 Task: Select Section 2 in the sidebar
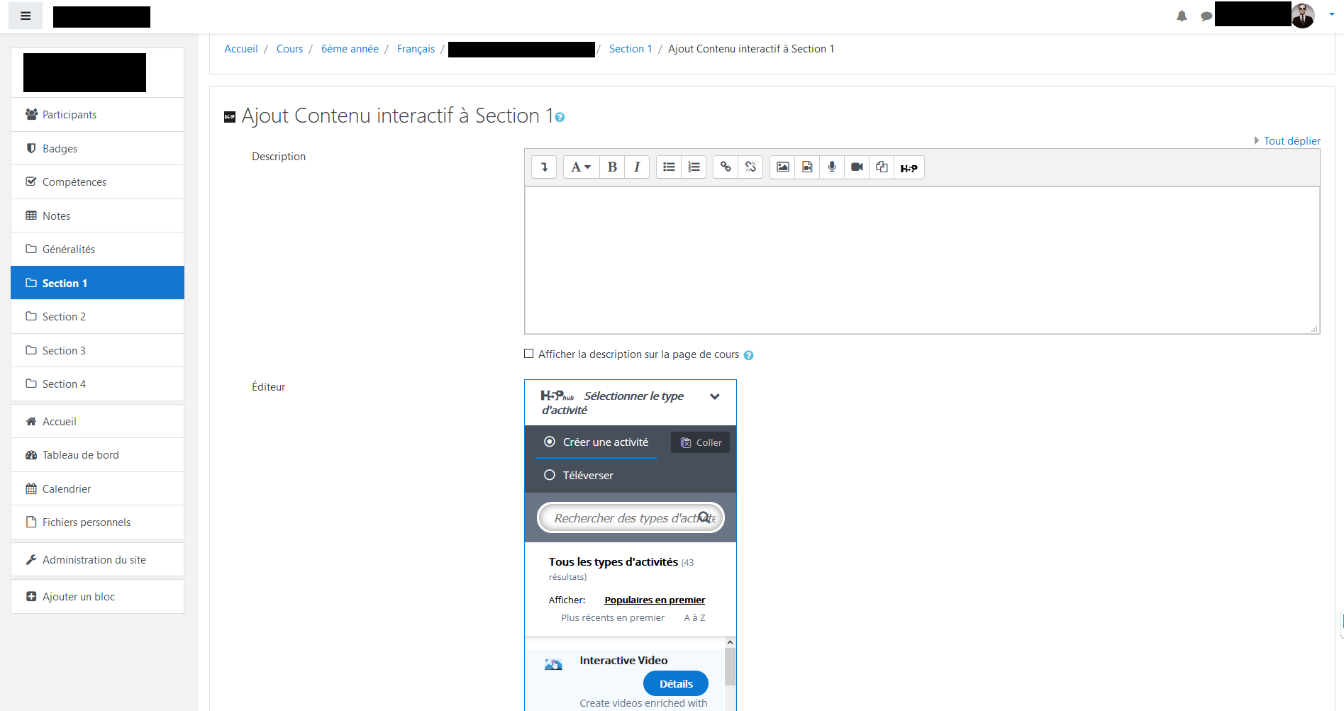98,316
